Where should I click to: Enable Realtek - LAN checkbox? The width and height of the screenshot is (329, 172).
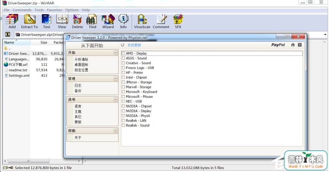(123, 121)
